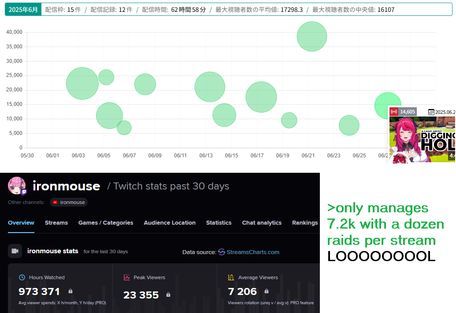Click the YouTube icon in the ironmouse chip
Image resolution: width=456 pixels, height=313 pixels.
click(x=55, y=202)
